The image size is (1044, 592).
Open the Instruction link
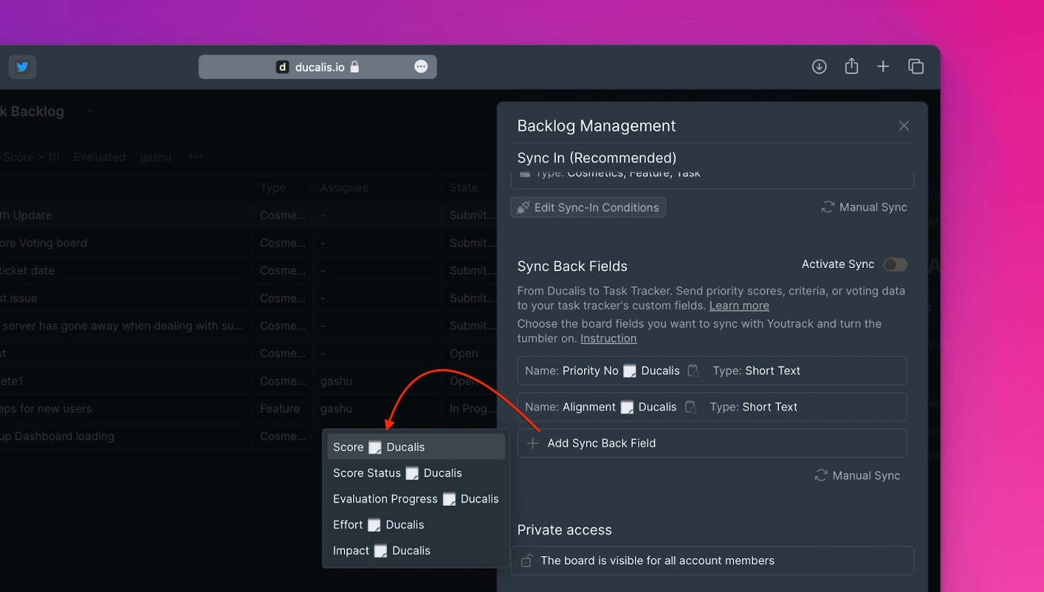pyautogui.click(x=608, y=338)
